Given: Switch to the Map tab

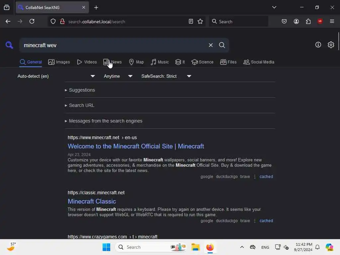Looking at the screenshot, I should tap(136, 62).
